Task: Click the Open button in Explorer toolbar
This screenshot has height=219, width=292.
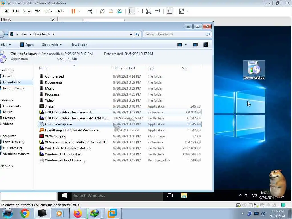Action: pyautogui.click(x=27, y=45)
